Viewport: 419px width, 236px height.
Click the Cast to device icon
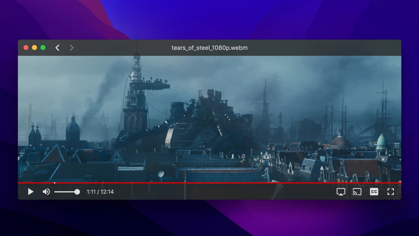[x=357, y=192]
